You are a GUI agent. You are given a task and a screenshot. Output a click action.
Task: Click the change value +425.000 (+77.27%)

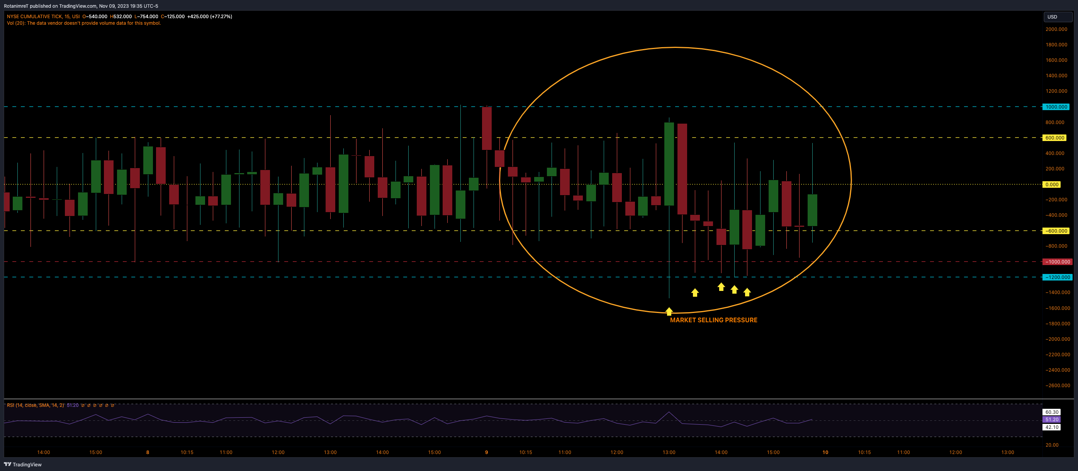209,16
